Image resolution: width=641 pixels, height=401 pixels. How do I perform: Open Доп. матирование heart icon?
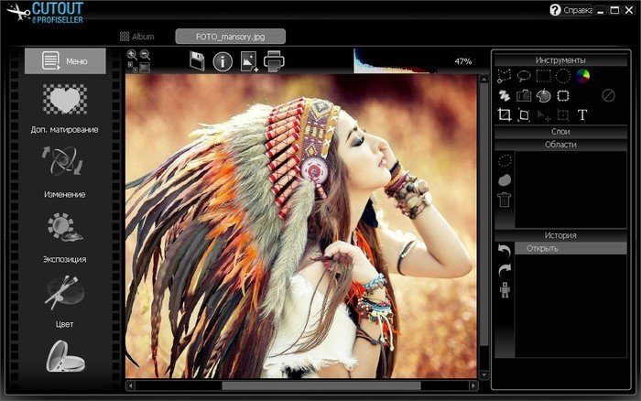pos(65,99)
